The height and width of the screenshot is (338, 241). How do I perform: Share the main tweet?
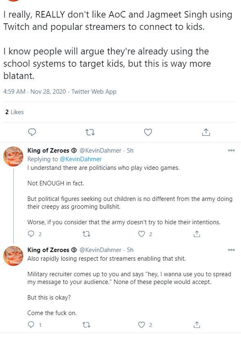pyautogui.click(x=206, y=132)
